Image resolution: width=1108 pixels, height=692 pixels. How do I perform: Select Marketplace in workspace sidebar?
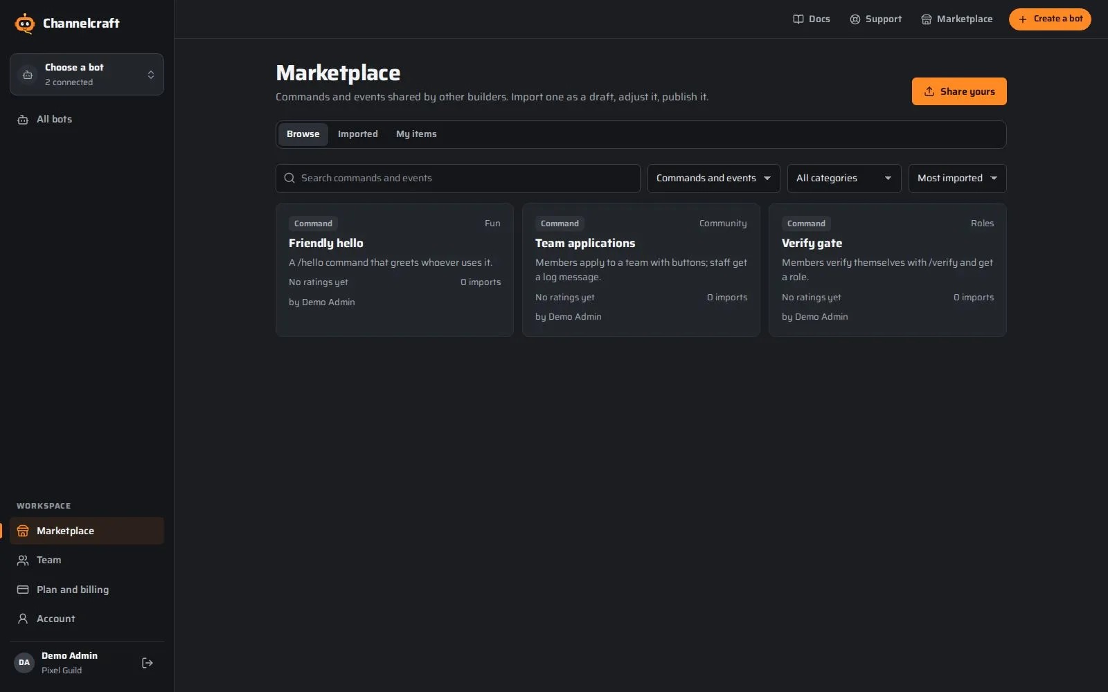click(x=87, y=531)
